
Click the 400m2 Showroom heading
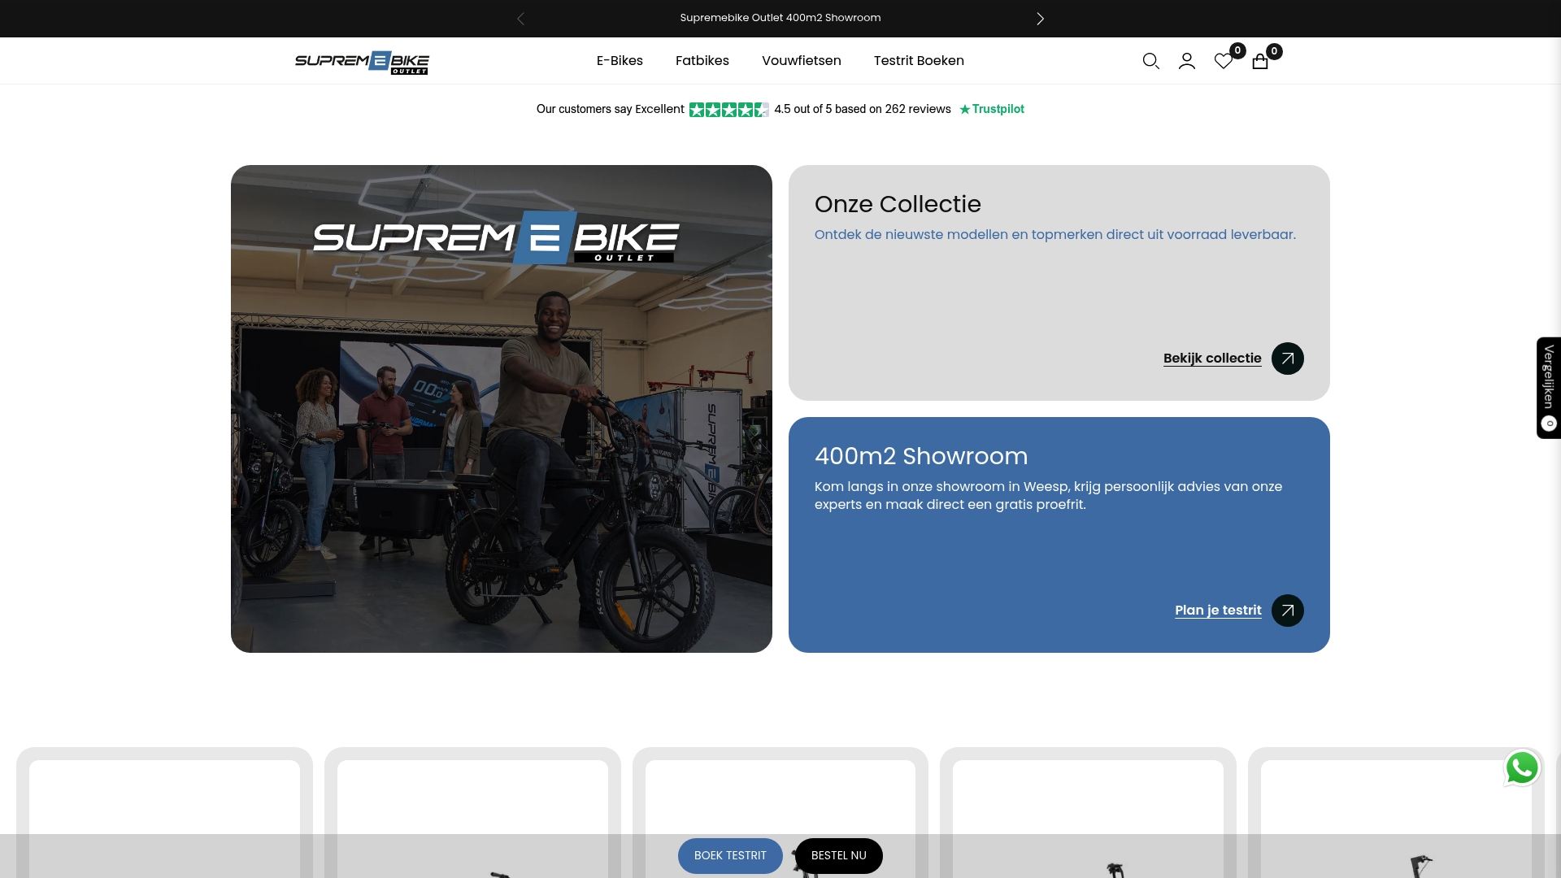(x=921, y=456)
